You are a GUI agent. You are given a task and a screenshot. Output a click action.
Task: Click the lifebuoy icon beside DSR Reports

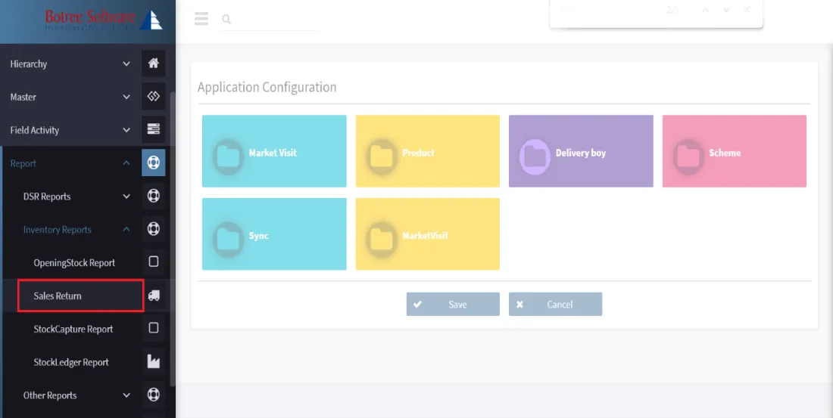154,196
